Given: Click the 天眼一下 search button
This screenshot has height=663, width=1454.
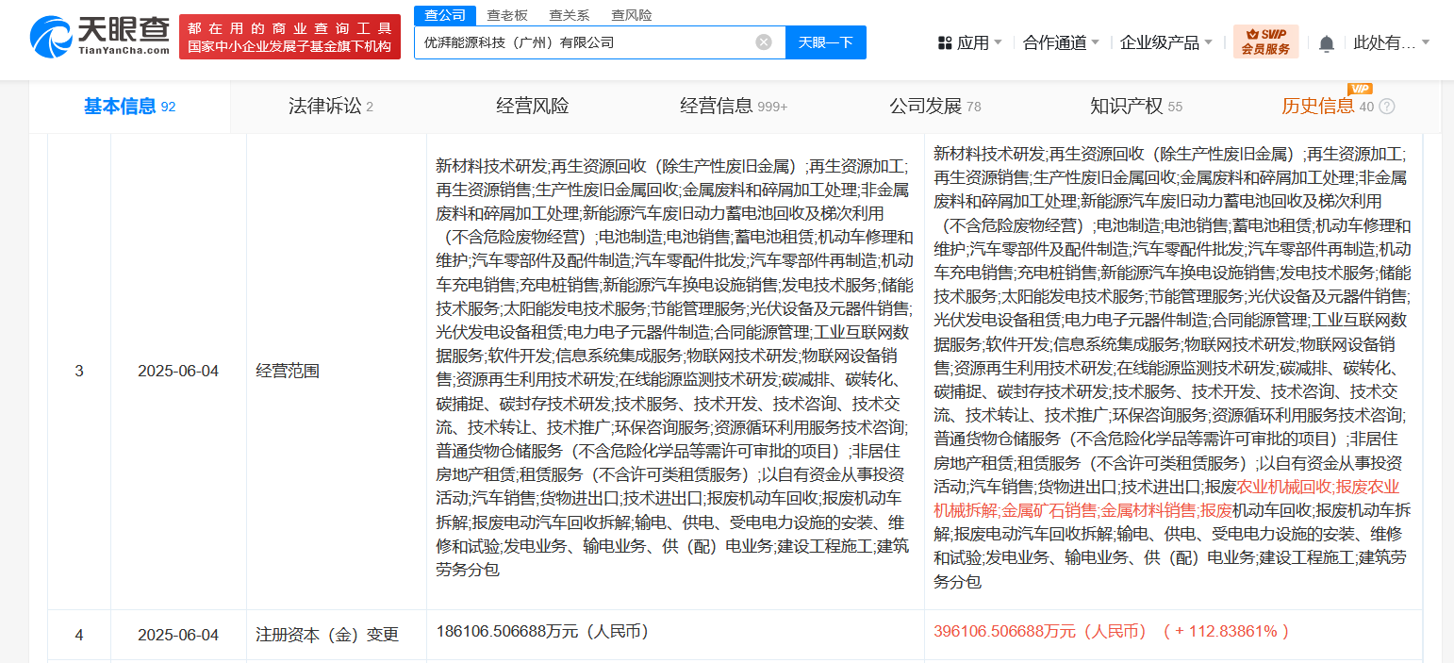Looking at the screenshot, I should 826,42.
